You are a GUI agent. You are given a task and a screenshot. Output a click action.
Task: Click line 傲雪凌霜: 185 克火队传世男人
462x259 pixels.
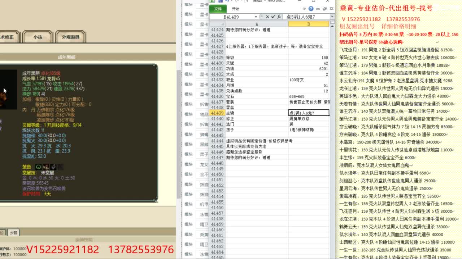pos(389,196)
